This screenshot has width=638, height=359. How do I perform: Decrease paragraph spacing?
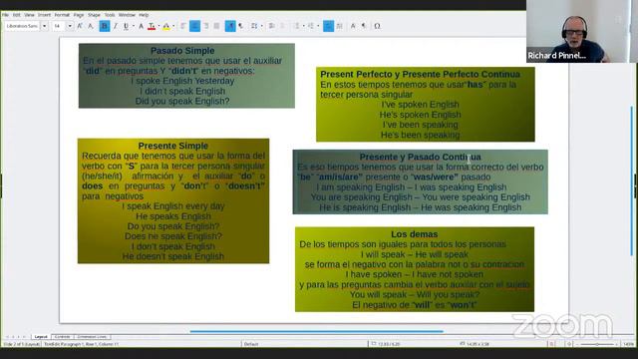tap(283, 26)
